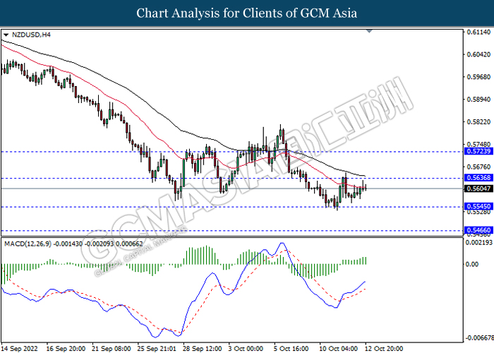Click the 14 Sep 2022 date label
The width and height of the screenshot is (494, 353).
pos(20,349)
